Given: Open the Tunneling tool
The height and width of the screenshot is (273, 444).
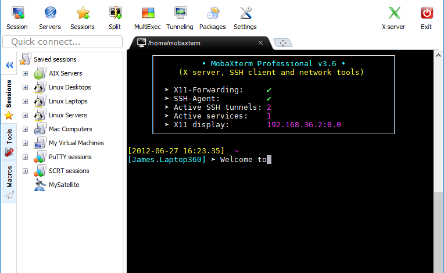Looking at the screenshot, I should pyautogui.click(x=180, y=18).
